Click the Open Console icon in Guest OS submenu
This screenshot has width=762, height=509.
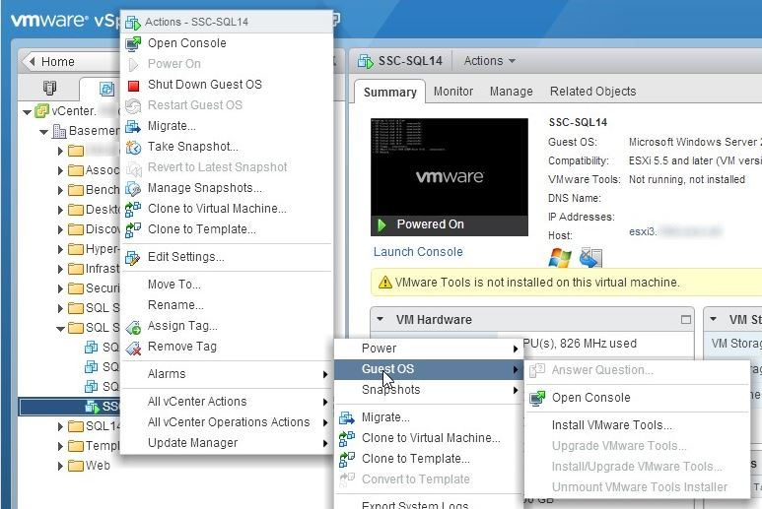537,398
